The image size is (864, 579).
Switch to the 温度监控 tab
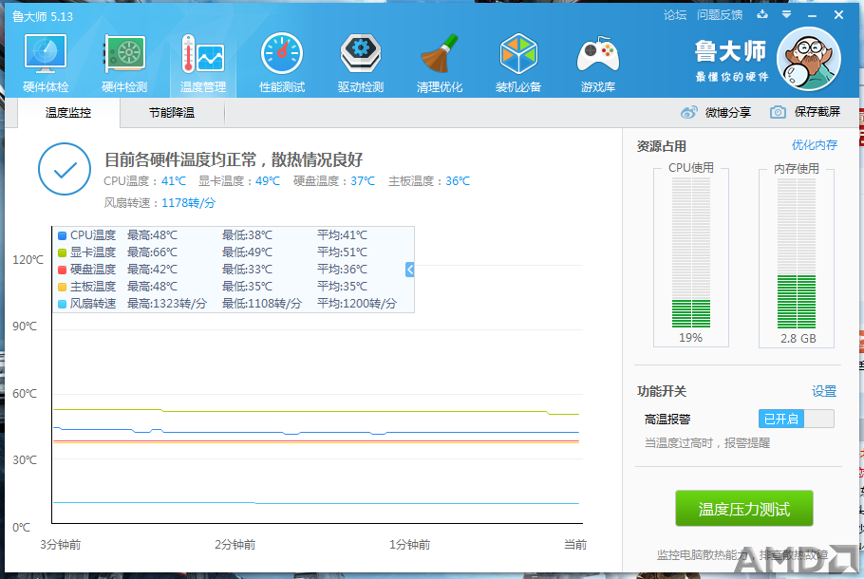[x=68, y=113]
